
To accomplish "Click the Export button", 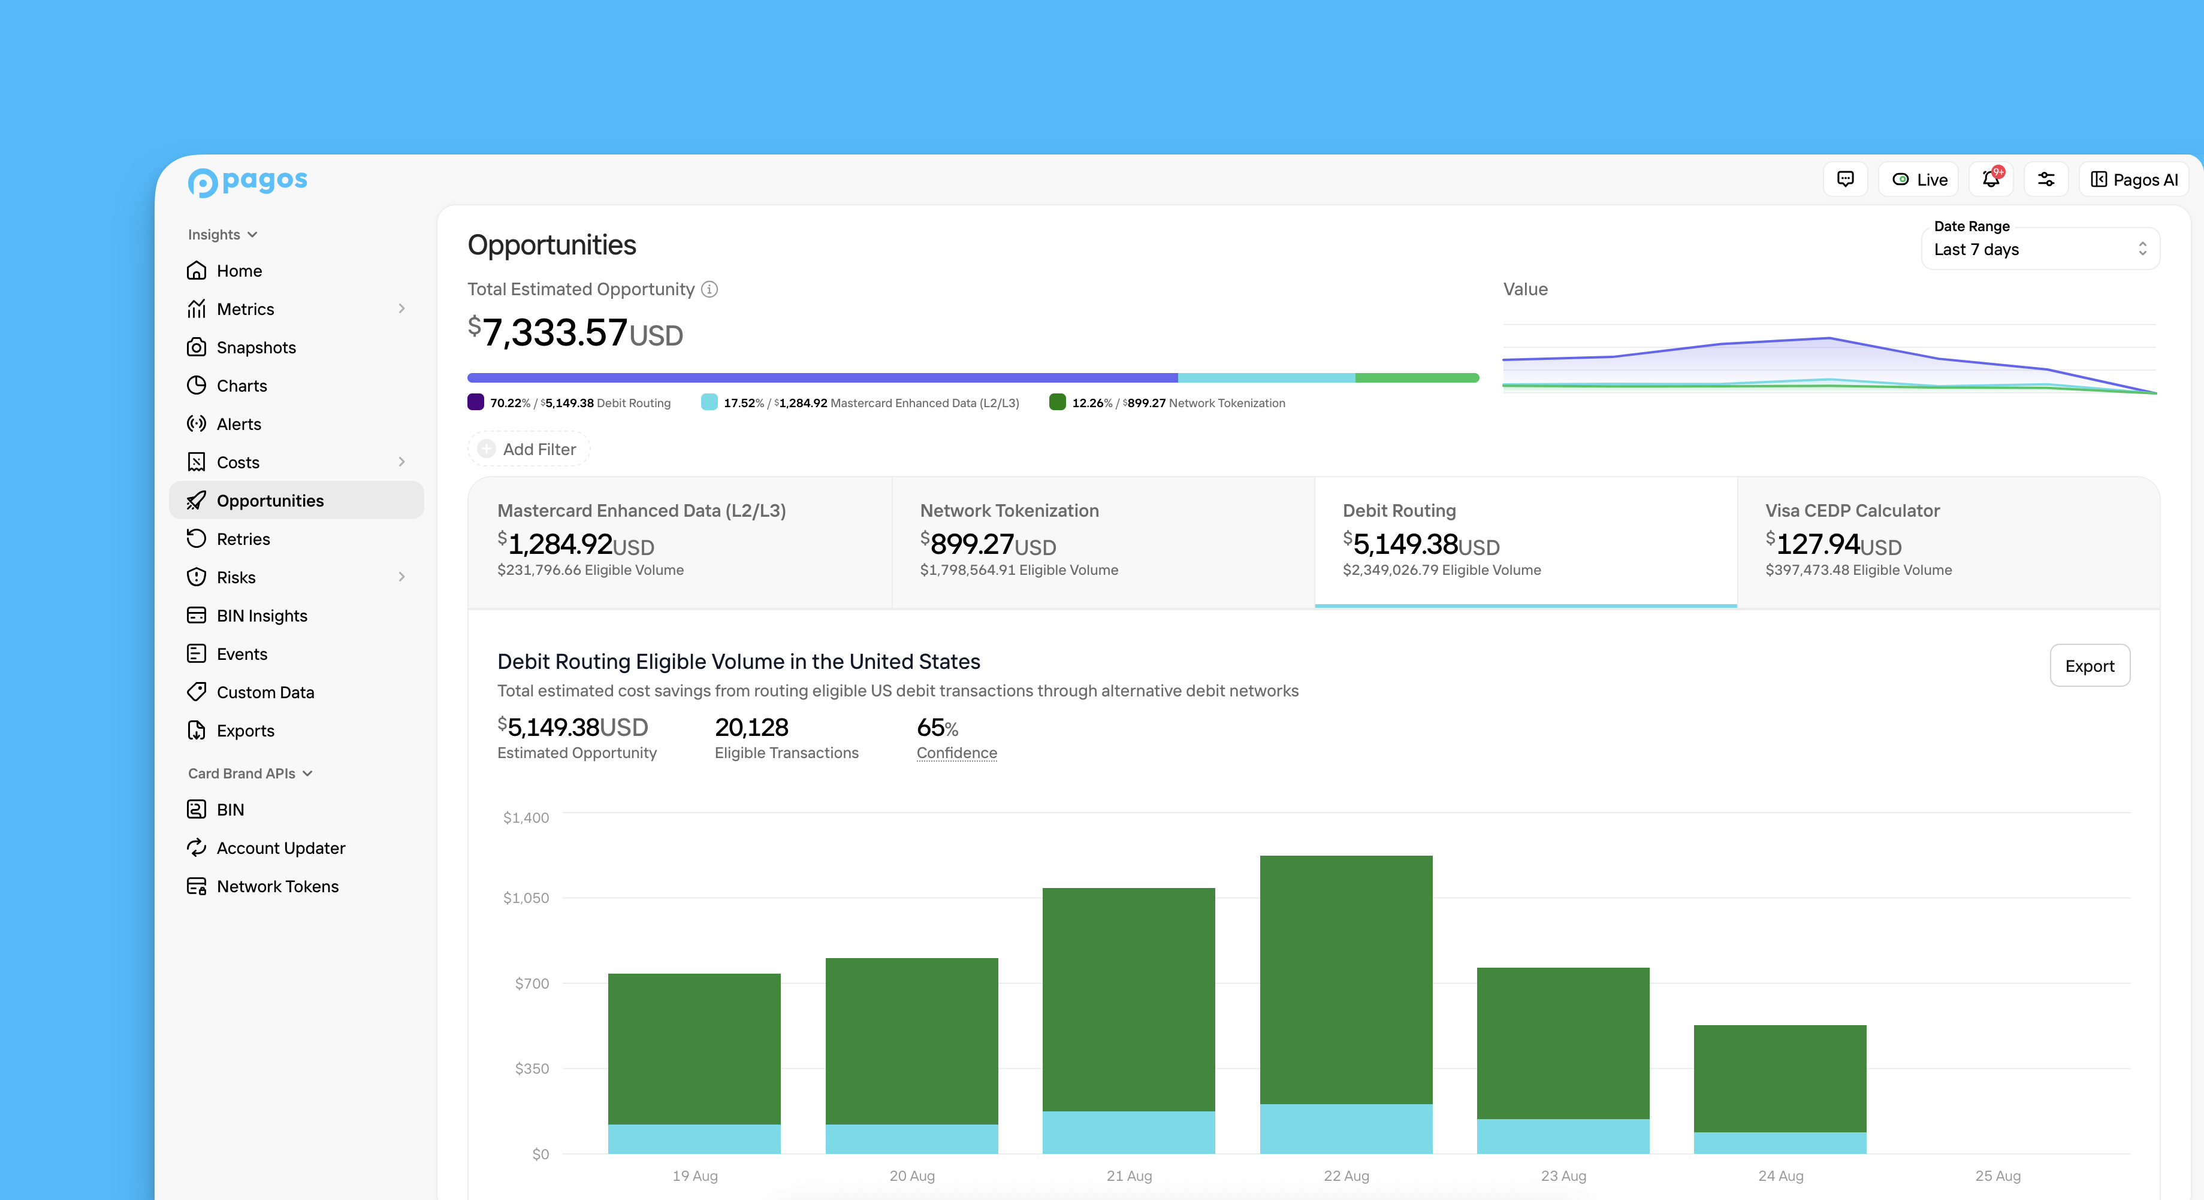I will (2090, 666).
